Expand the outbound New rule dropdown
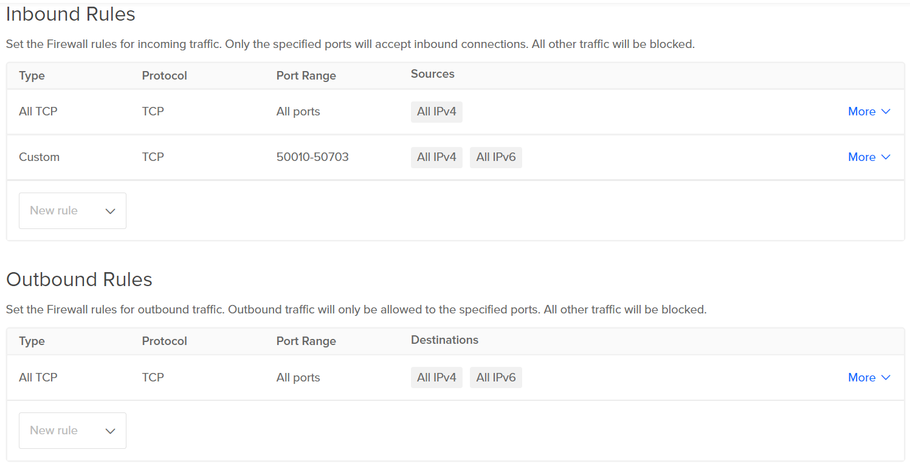 point(72,431)
